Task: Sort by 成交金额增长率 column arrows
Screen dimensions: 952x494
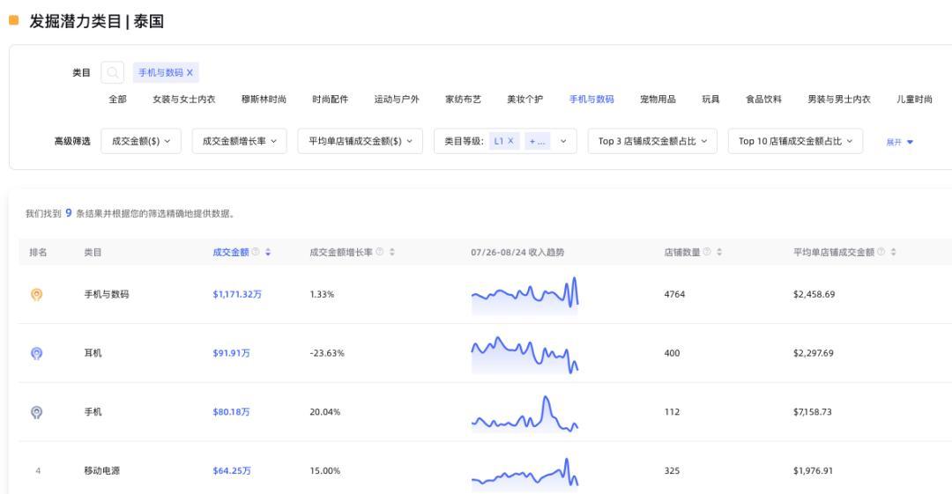Action: [392, 252]
